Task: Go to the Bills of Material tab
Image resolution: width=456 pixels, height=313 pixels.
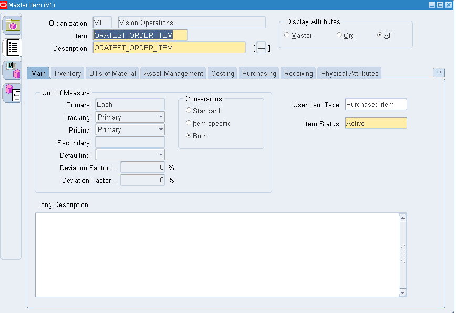Action: 112,73
